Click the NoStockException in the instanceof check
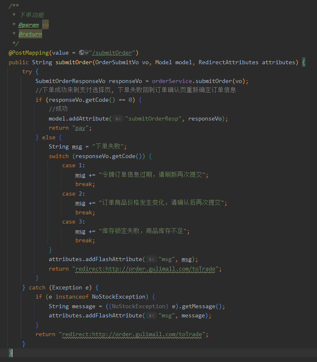This screenshot has width=317, height=362. tap(119, 297)
